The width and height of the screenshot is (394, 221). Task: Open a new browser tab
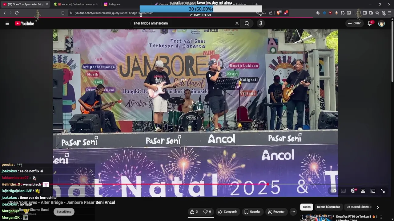pos(256,4)
